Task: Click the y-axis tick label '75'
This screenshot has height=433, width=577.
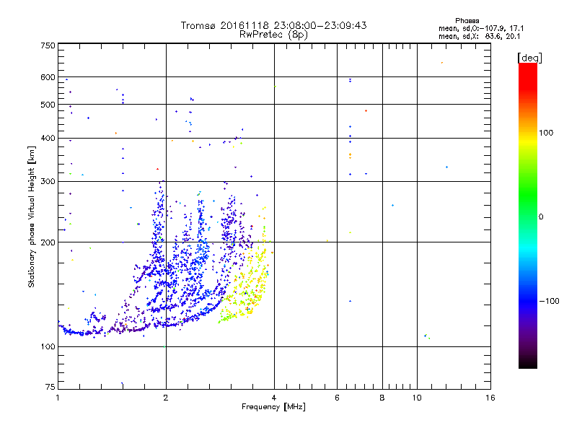Action: (x=50, y=387)
